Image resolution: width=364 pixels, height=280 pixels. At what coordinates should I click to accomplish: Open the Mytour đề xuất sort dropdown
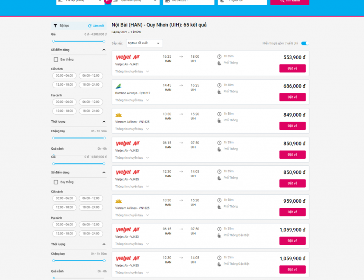[x=144, y=43]
